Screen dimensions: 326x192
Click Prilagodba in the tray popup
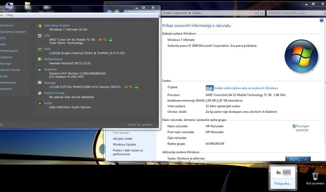(283, 183)
